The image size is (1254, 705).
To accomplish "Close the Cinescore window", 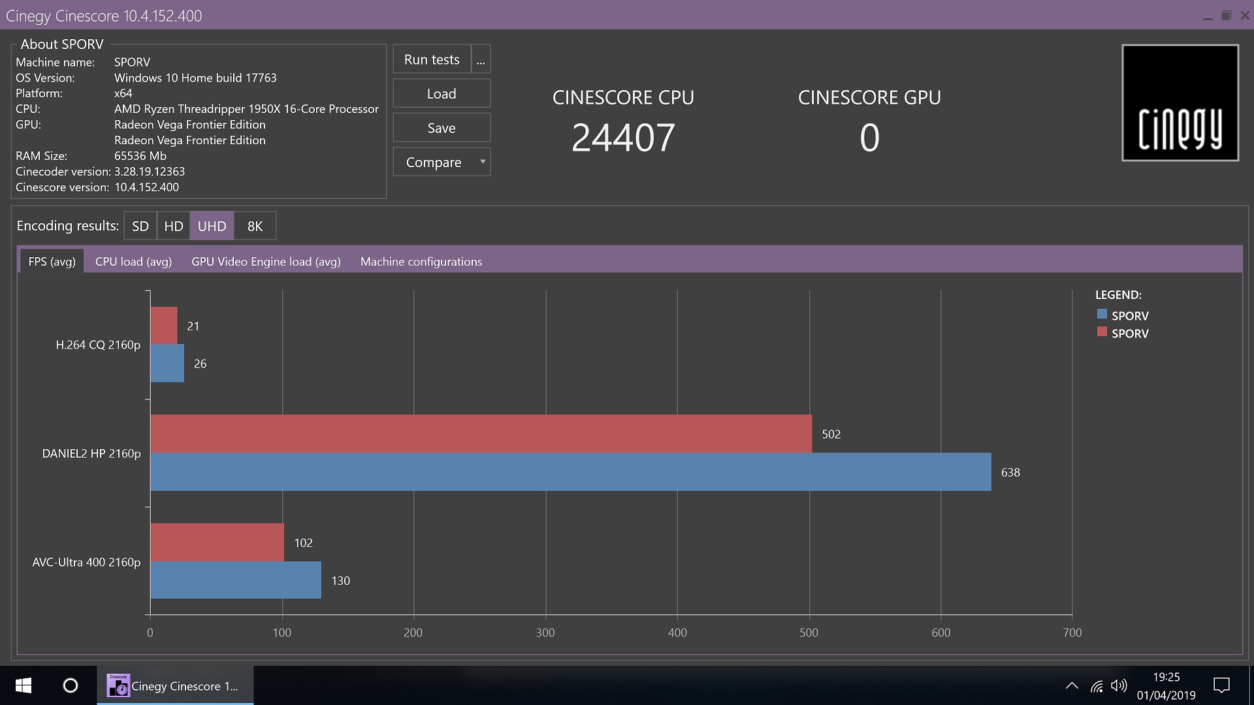I will [1245, 16].
